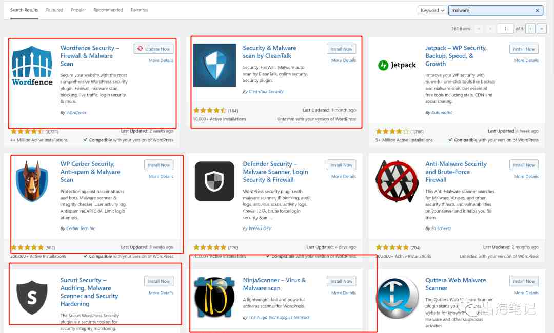Open the Defender Security title link
Viewport: 554px width, 333px height.
pos(275,172)
